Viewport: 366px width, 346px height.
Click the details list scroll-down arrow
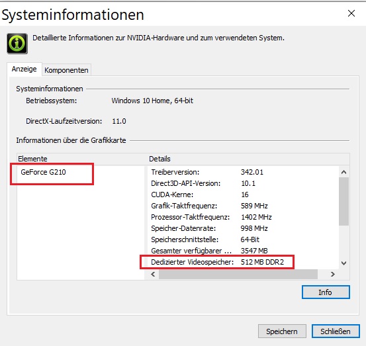tap(343, 263)
